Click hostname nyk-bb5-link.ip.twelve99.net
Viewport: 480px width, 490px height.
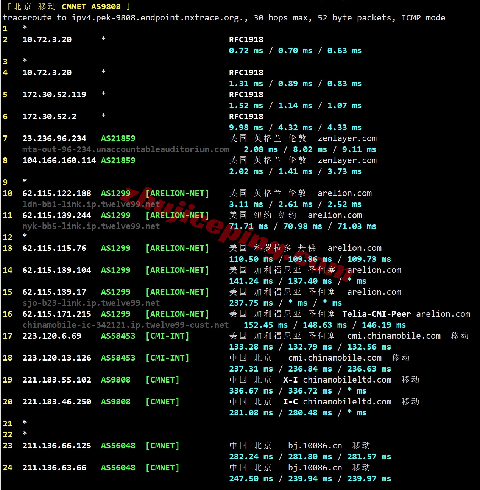tap(91, 226)
